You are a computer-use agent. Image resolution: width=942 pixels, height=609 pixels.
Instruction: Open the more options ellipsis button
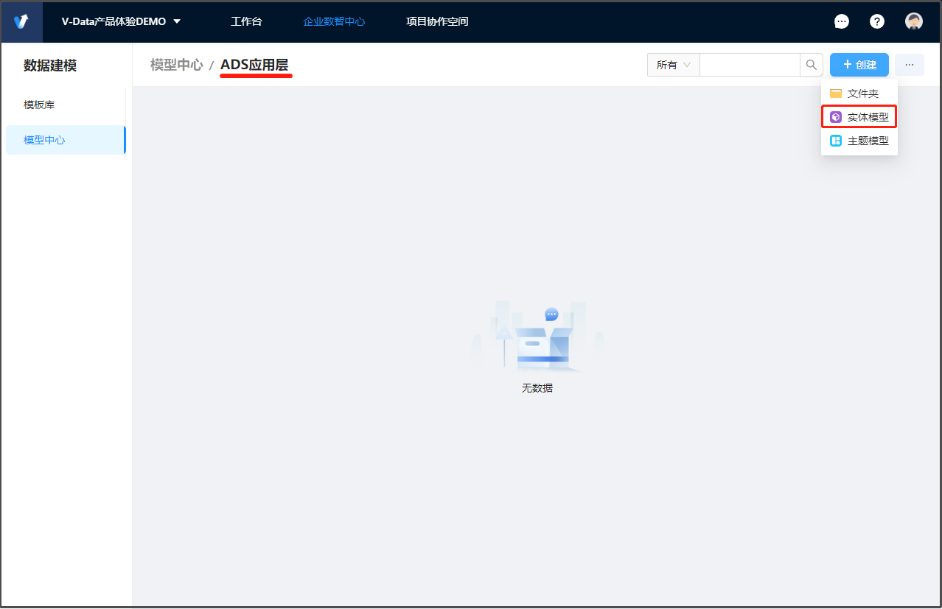(909, 65)
